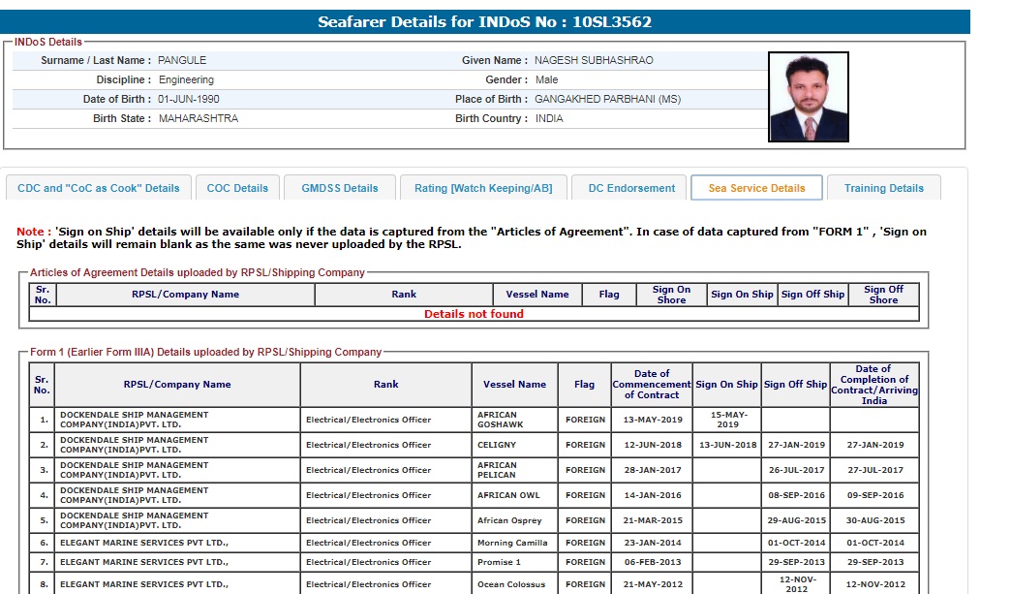Select the GMDSS Details tab
The height and width of the screenshot is (594, 1011).
pyautogui.click(x=339, y=188)
